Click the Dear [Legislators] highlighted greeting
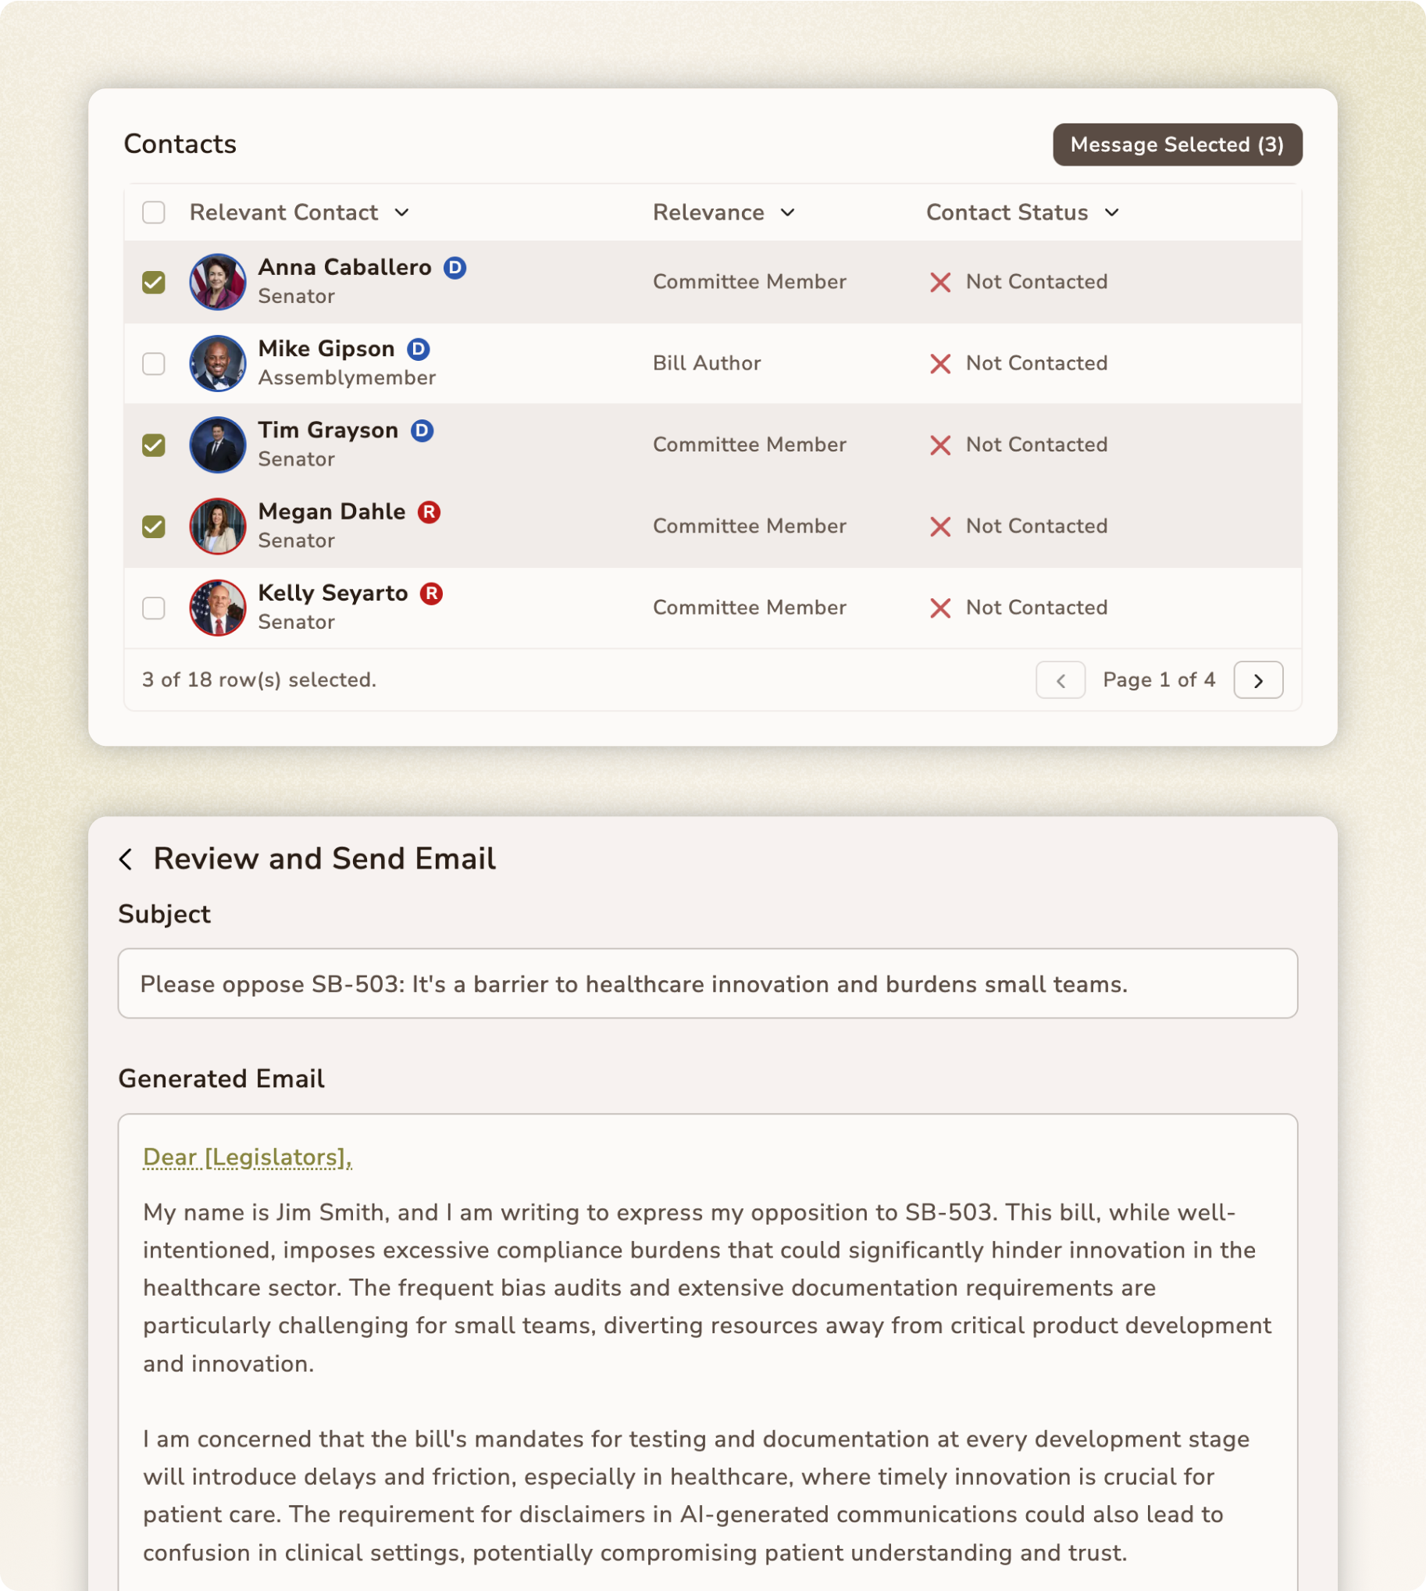Screen dimensions: 1426x1591 (x=248, y=1158)
